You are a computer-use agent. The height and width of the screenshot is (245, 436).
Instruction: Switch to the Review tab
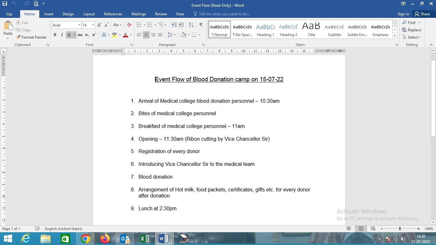pyautogui.click(x=161, y=14)
